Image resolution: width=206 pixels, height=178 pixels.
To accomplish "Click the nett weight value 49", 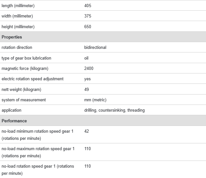I will [87, 89].
